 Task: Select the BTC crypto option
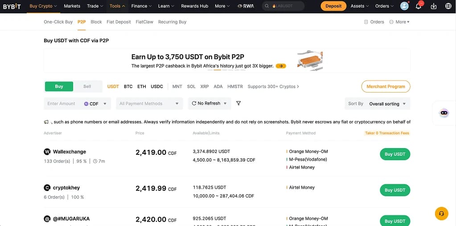pos(128,86)
